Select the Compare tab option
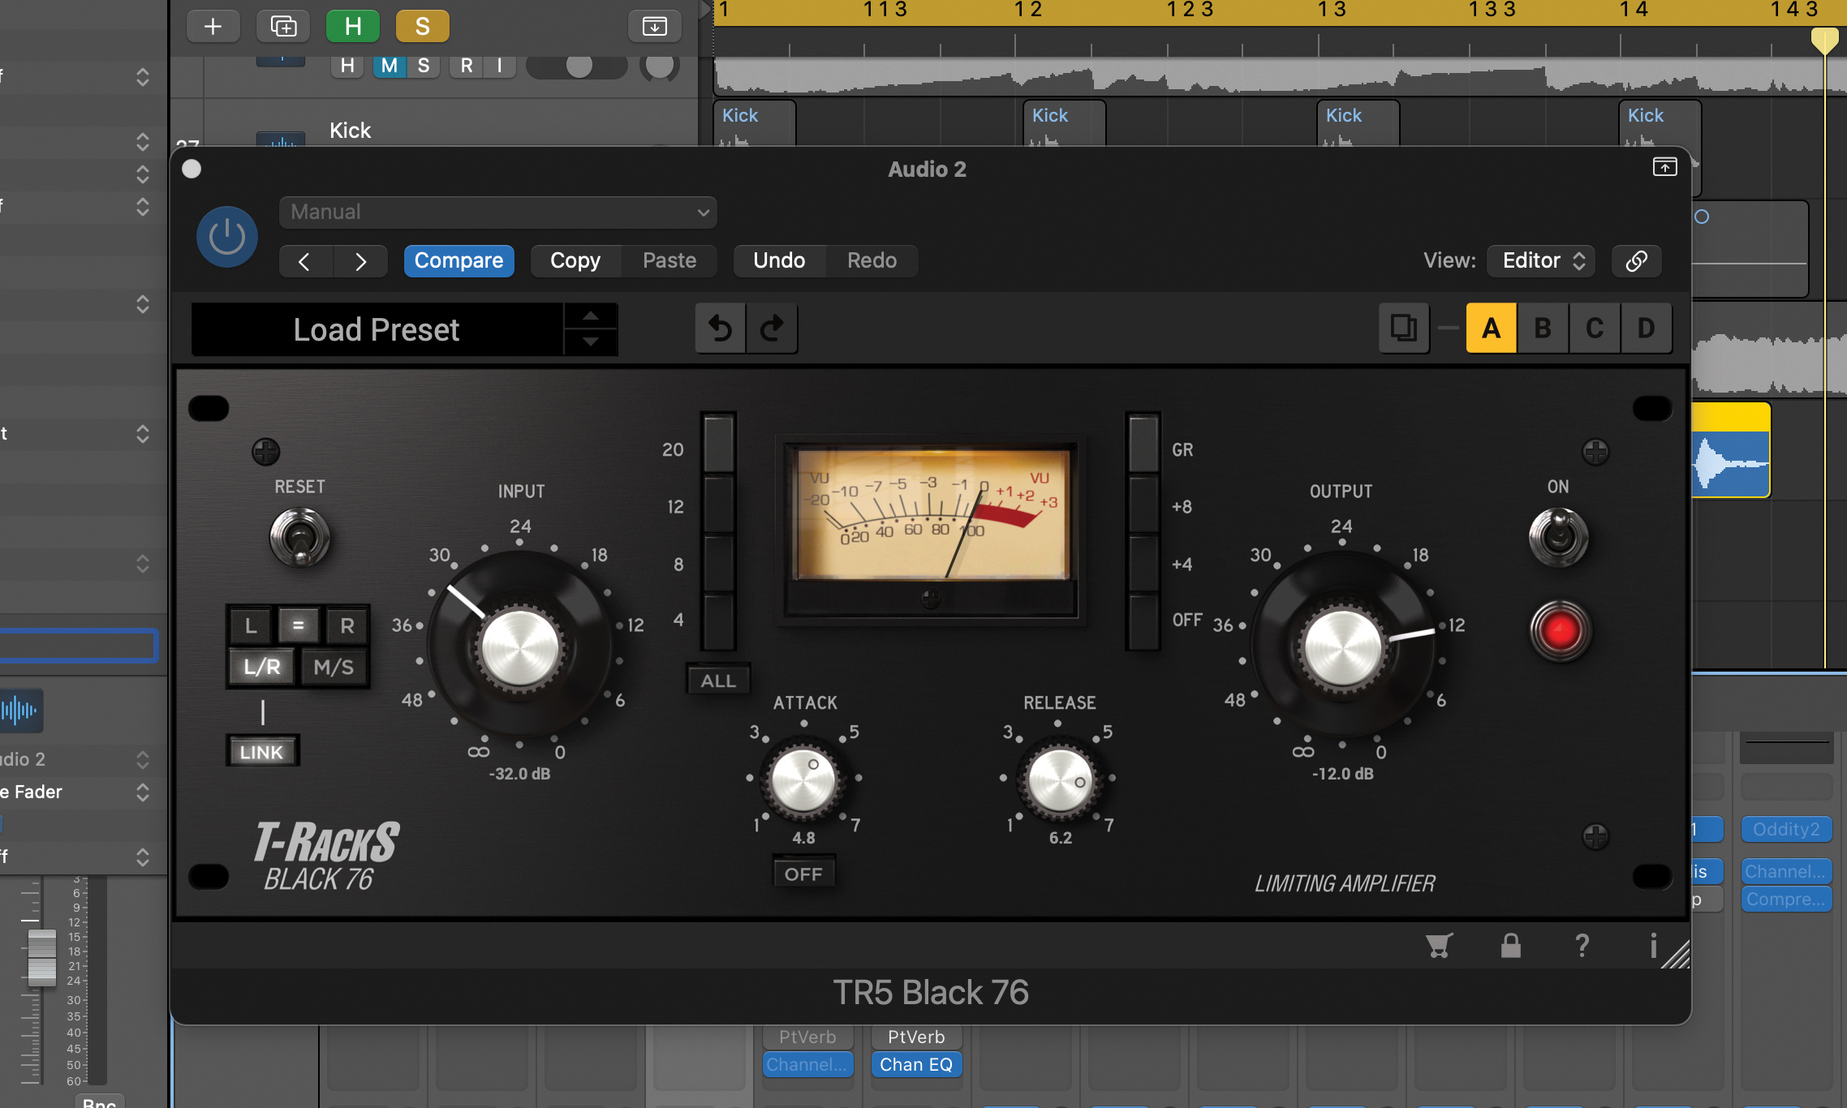 459,260
